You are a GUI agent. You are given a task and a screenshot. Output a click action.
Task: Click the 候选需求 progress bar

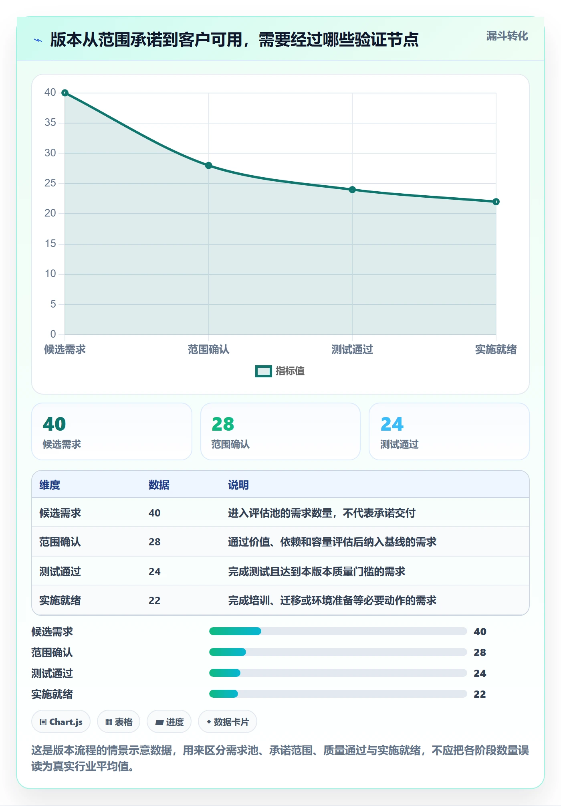338,631
